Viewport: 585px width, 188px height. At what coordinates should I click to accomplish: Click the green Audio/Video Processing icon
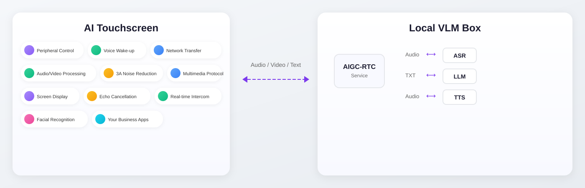[29, 73]
